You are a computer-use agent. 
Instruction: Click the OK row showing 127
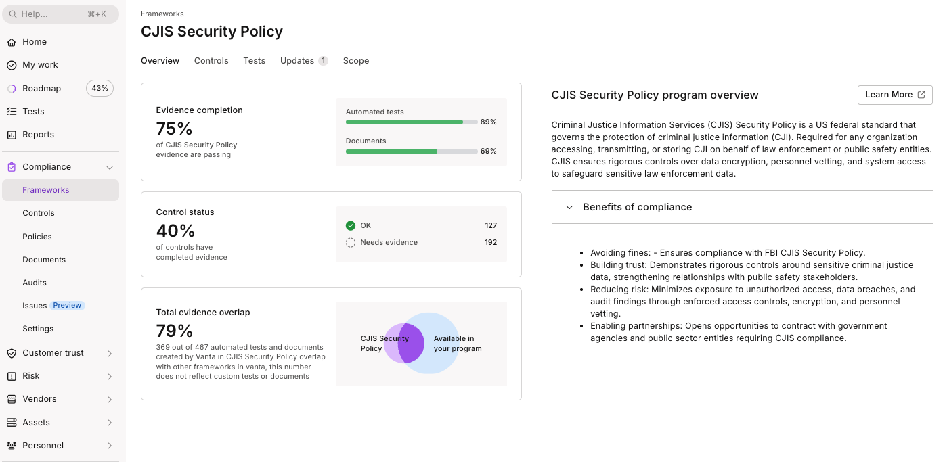click(x=421, y=225)
